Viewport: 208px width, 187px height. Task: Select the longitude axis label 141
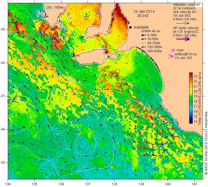click(194, 184)
